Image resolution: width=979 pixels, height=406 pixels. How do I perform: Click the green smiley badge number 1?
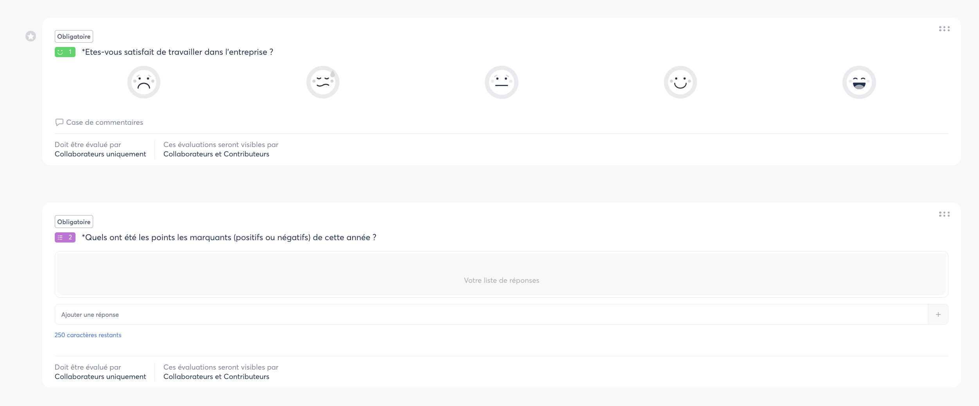tap(65, 52)
